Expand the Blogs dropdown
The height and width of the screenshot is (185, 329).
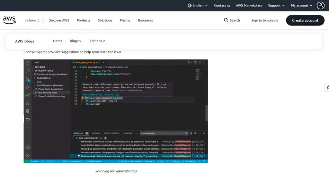[x=76, y=41]
